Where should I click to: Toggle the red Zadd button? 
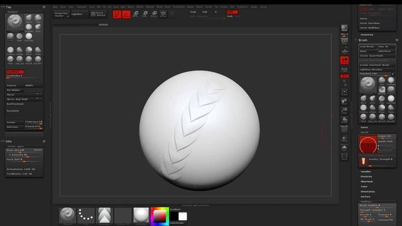pyautogui.click(x=232, y=12)
